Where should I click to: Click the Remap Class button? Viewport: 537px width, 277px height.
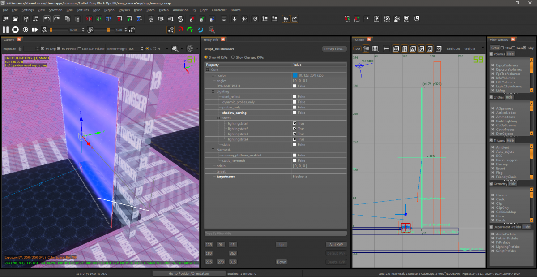click(335, 48)
